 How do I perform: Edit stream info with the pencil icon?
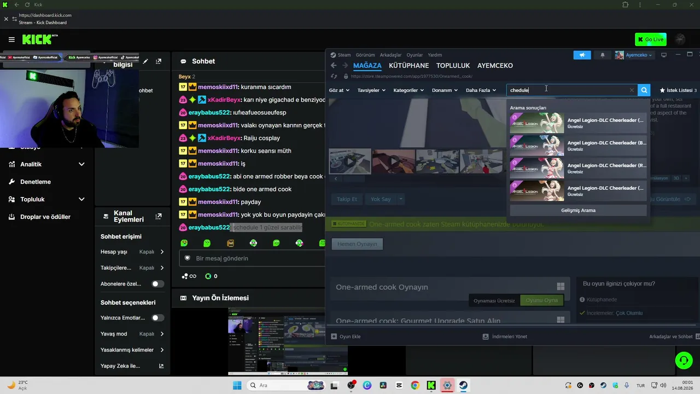point(145,61)
